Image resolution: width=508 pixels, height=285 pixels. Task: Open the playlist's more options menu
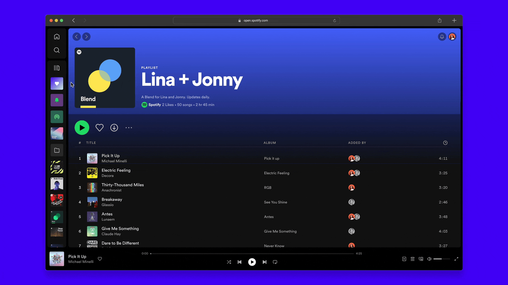pos(129,128)
